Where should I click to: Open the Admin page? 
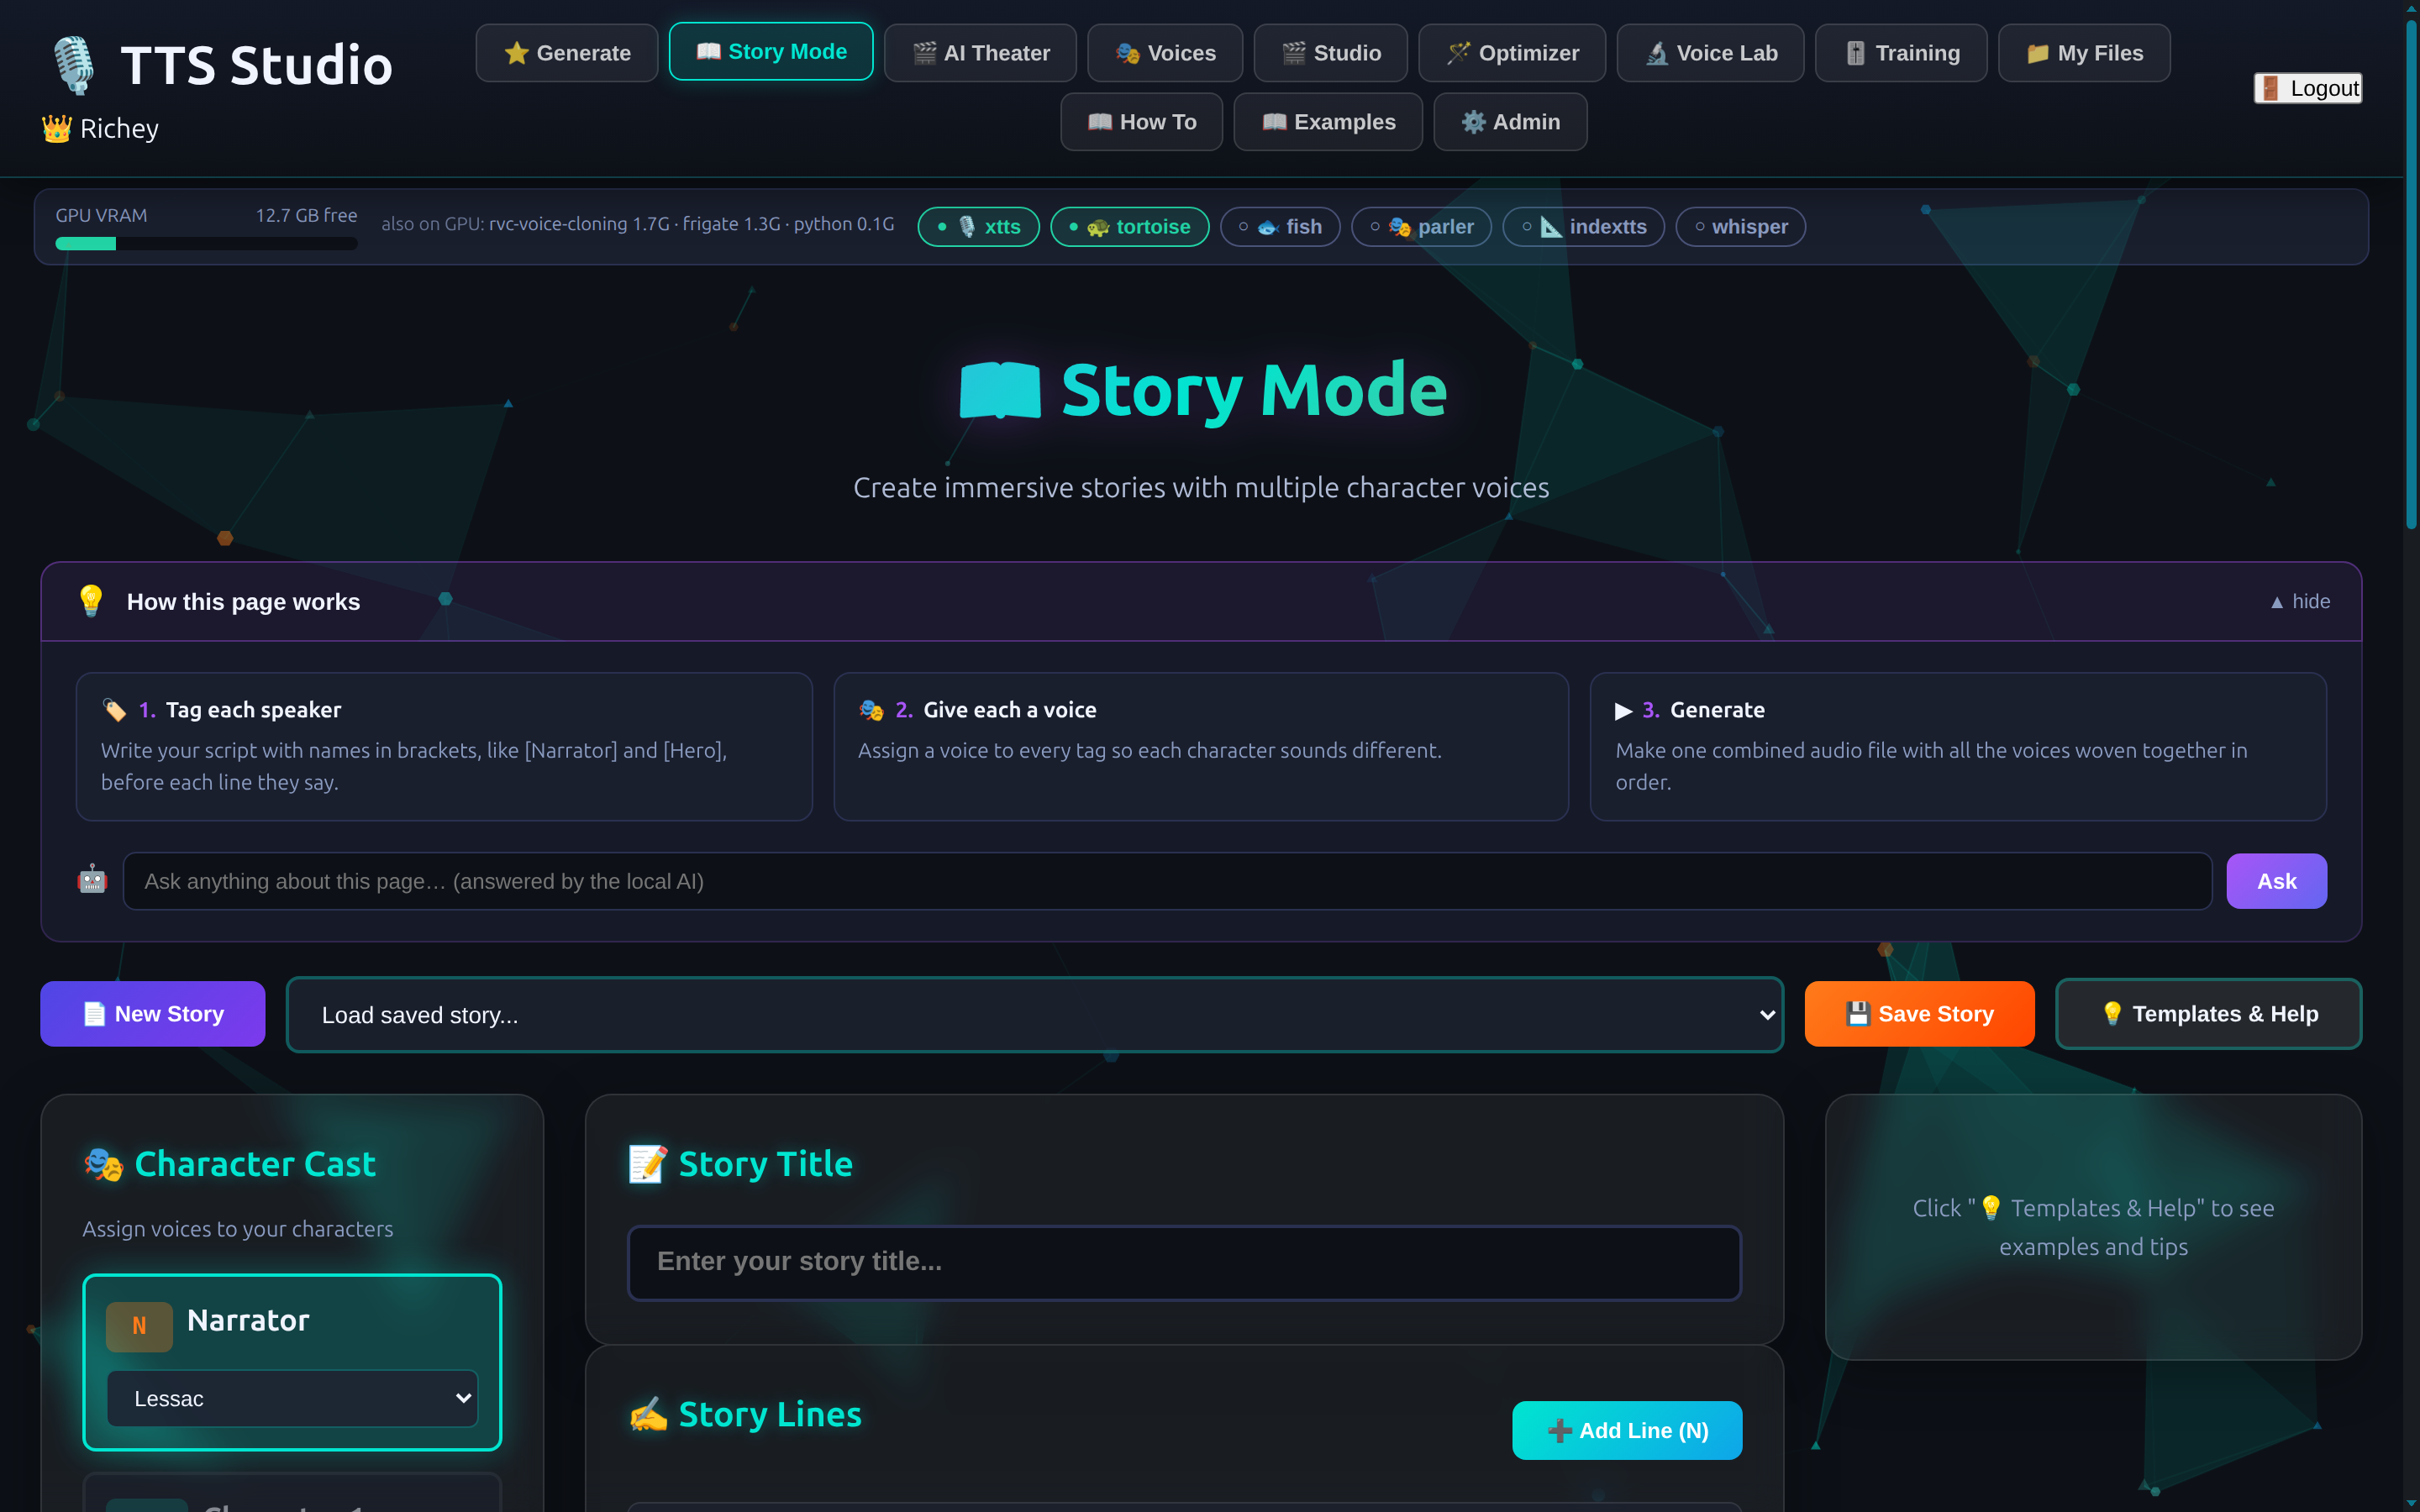1510,122
